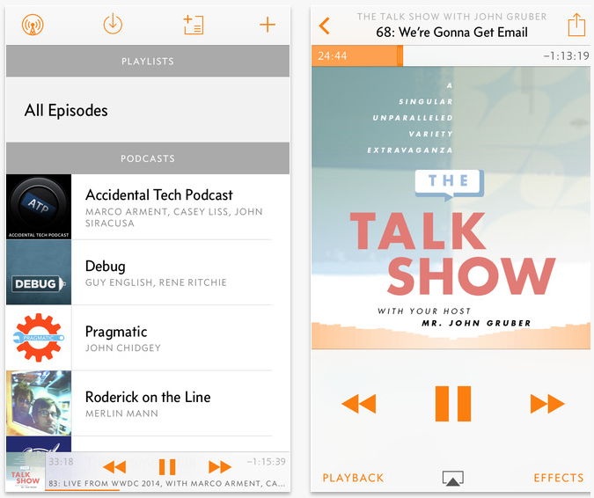Viewport: 594px width, 498px height.
Task: Click the orange playback progress scrubber
Action: [x=400, y=55]
